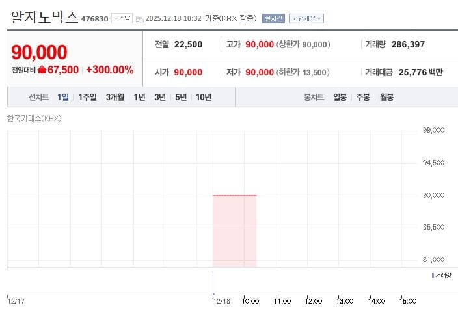Select the 3년 line chart tab
The height and width of the screenshot is (320, 458).
coord(160,97)
